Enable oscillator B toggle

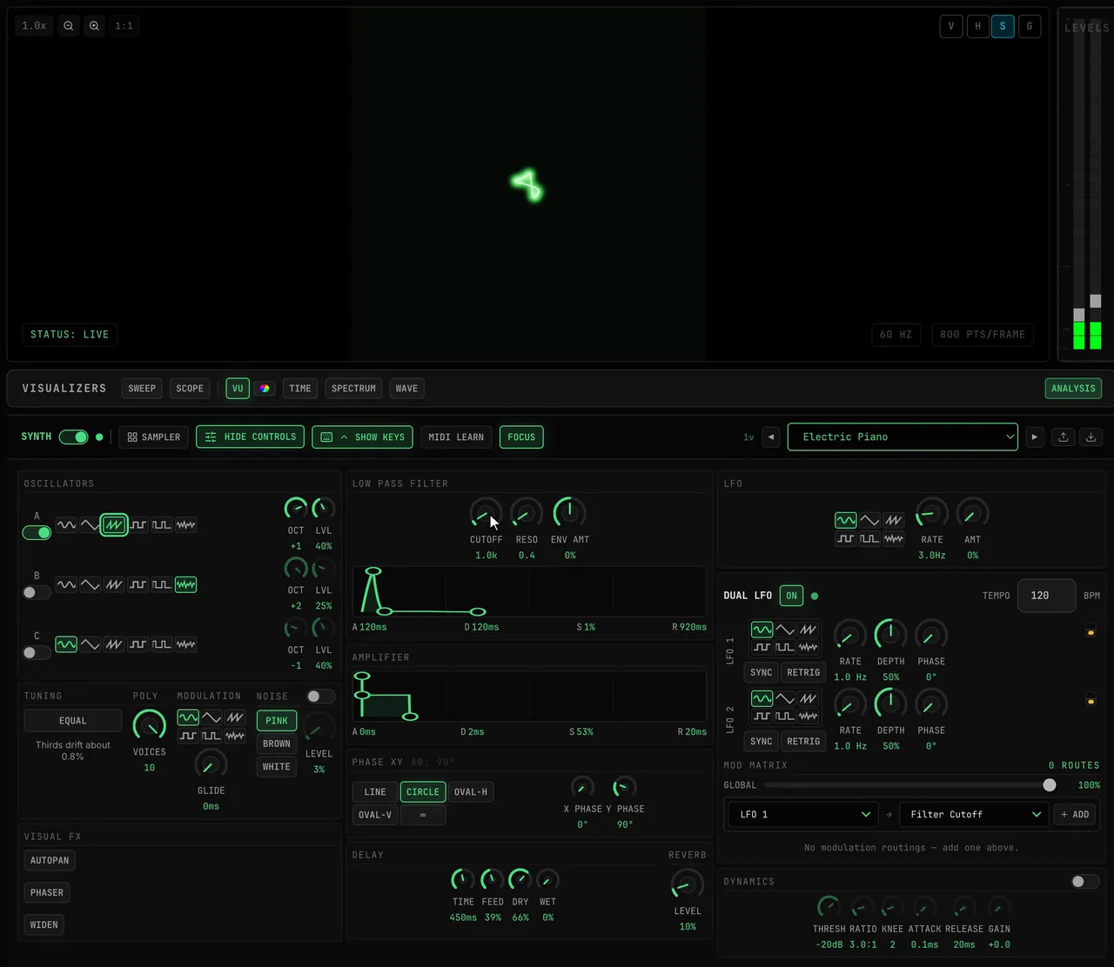pyautogui.click(x=37, y=592)
